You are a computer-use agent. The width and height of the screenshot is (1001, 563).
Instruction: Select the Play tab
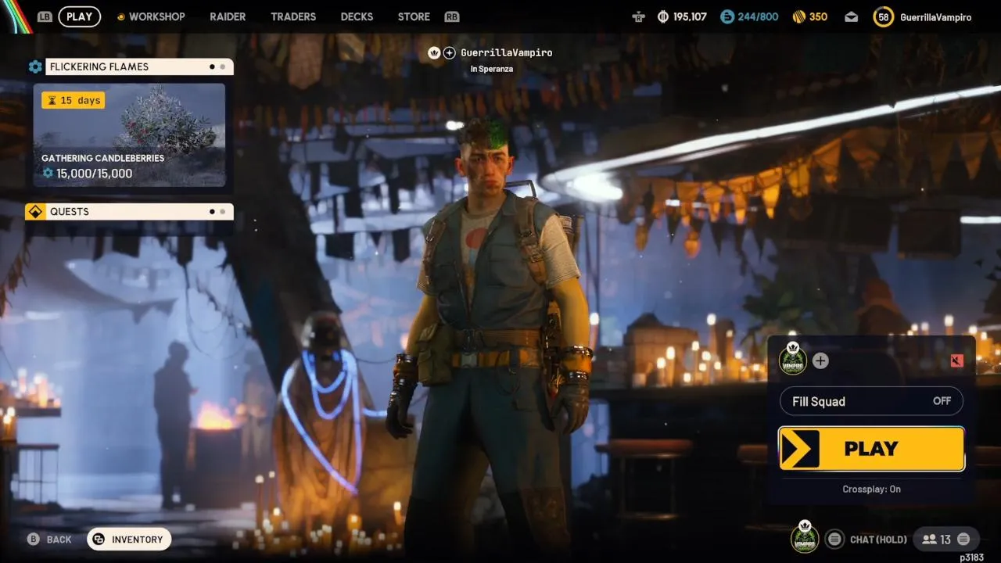coord(79,16)
